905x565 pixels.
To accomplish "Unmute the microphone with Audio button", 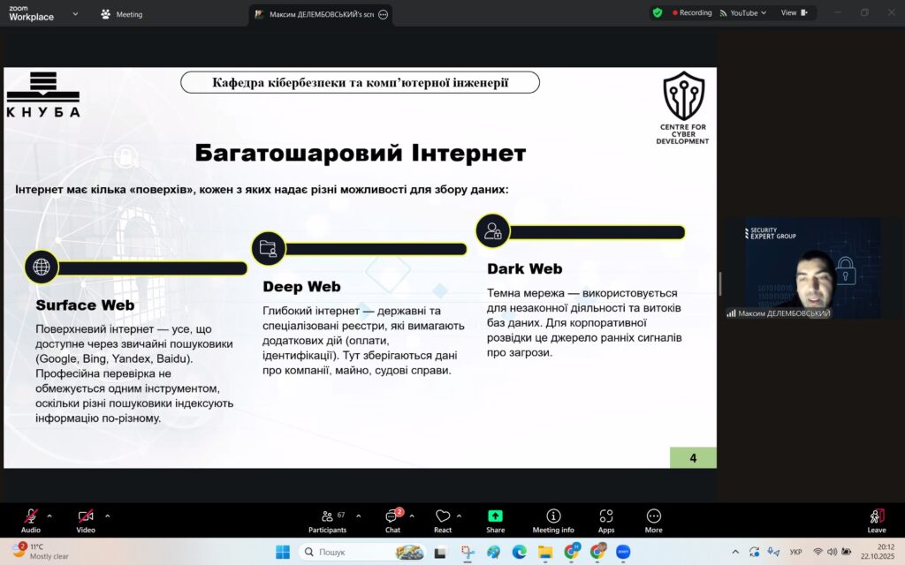I will tap(30, 519).
